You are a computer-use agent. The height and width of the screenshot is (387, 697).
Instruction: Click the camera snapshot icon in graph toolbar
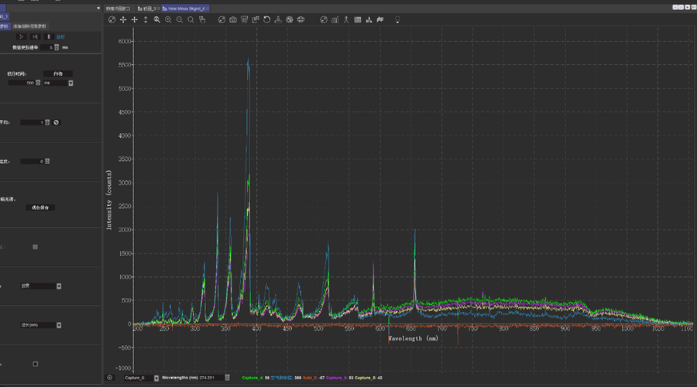233,19
